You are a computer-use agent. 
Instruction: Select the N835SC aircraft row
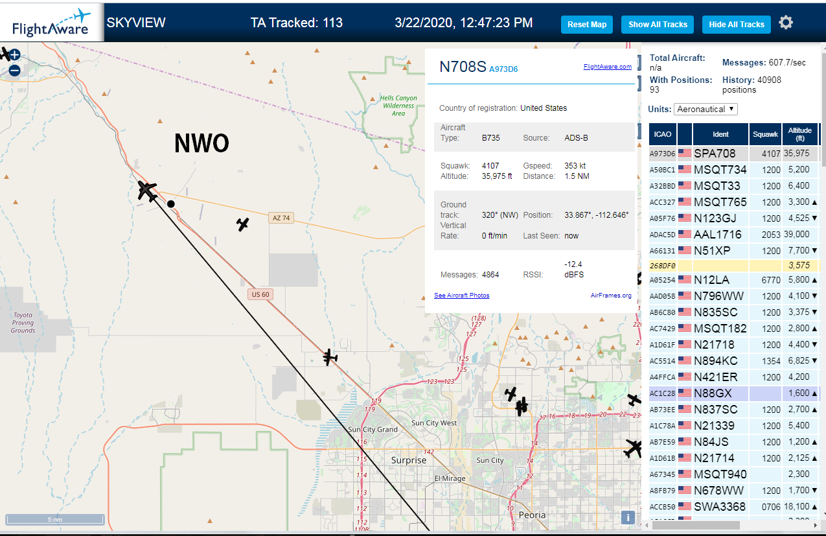tap(734, 312)
